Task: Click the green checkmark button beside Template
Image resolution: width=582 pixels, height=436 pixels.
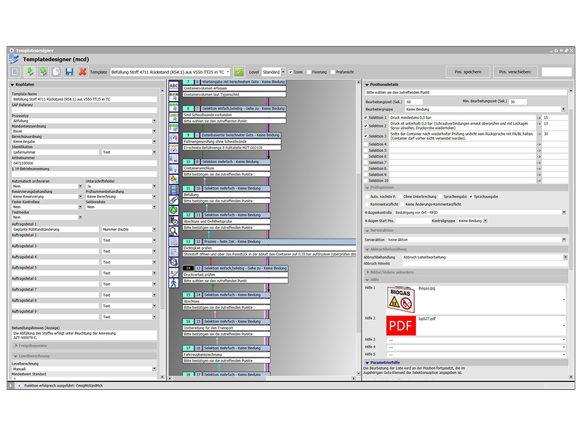Action: pyautogui.click(x=239, y=71)
